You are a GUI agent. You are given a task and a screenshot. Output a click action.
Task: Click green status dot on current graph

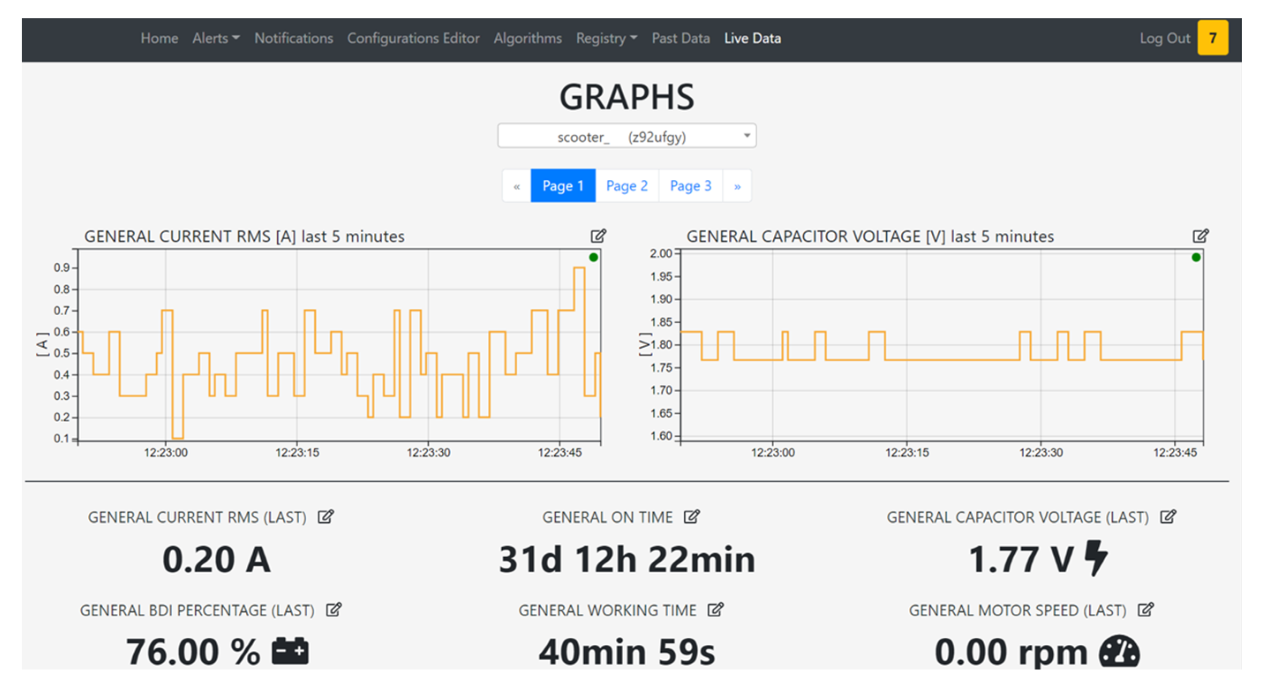[x=593, y=257]
